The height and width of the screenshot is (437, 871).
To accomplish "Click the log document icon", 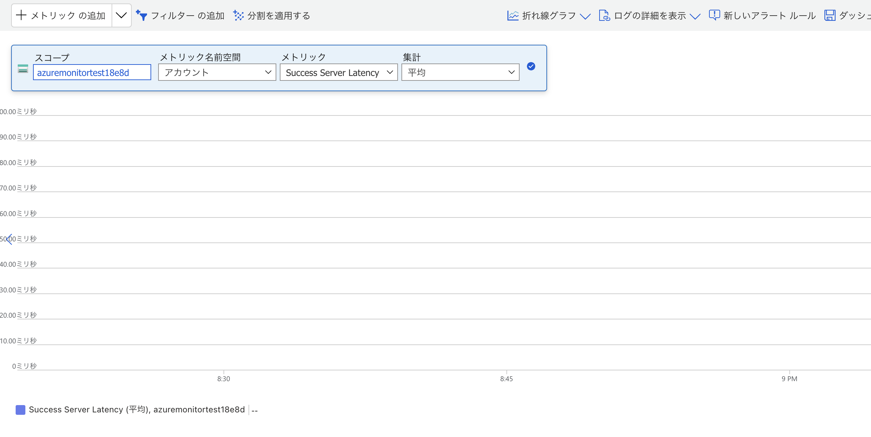I will (x=604, y=16).
